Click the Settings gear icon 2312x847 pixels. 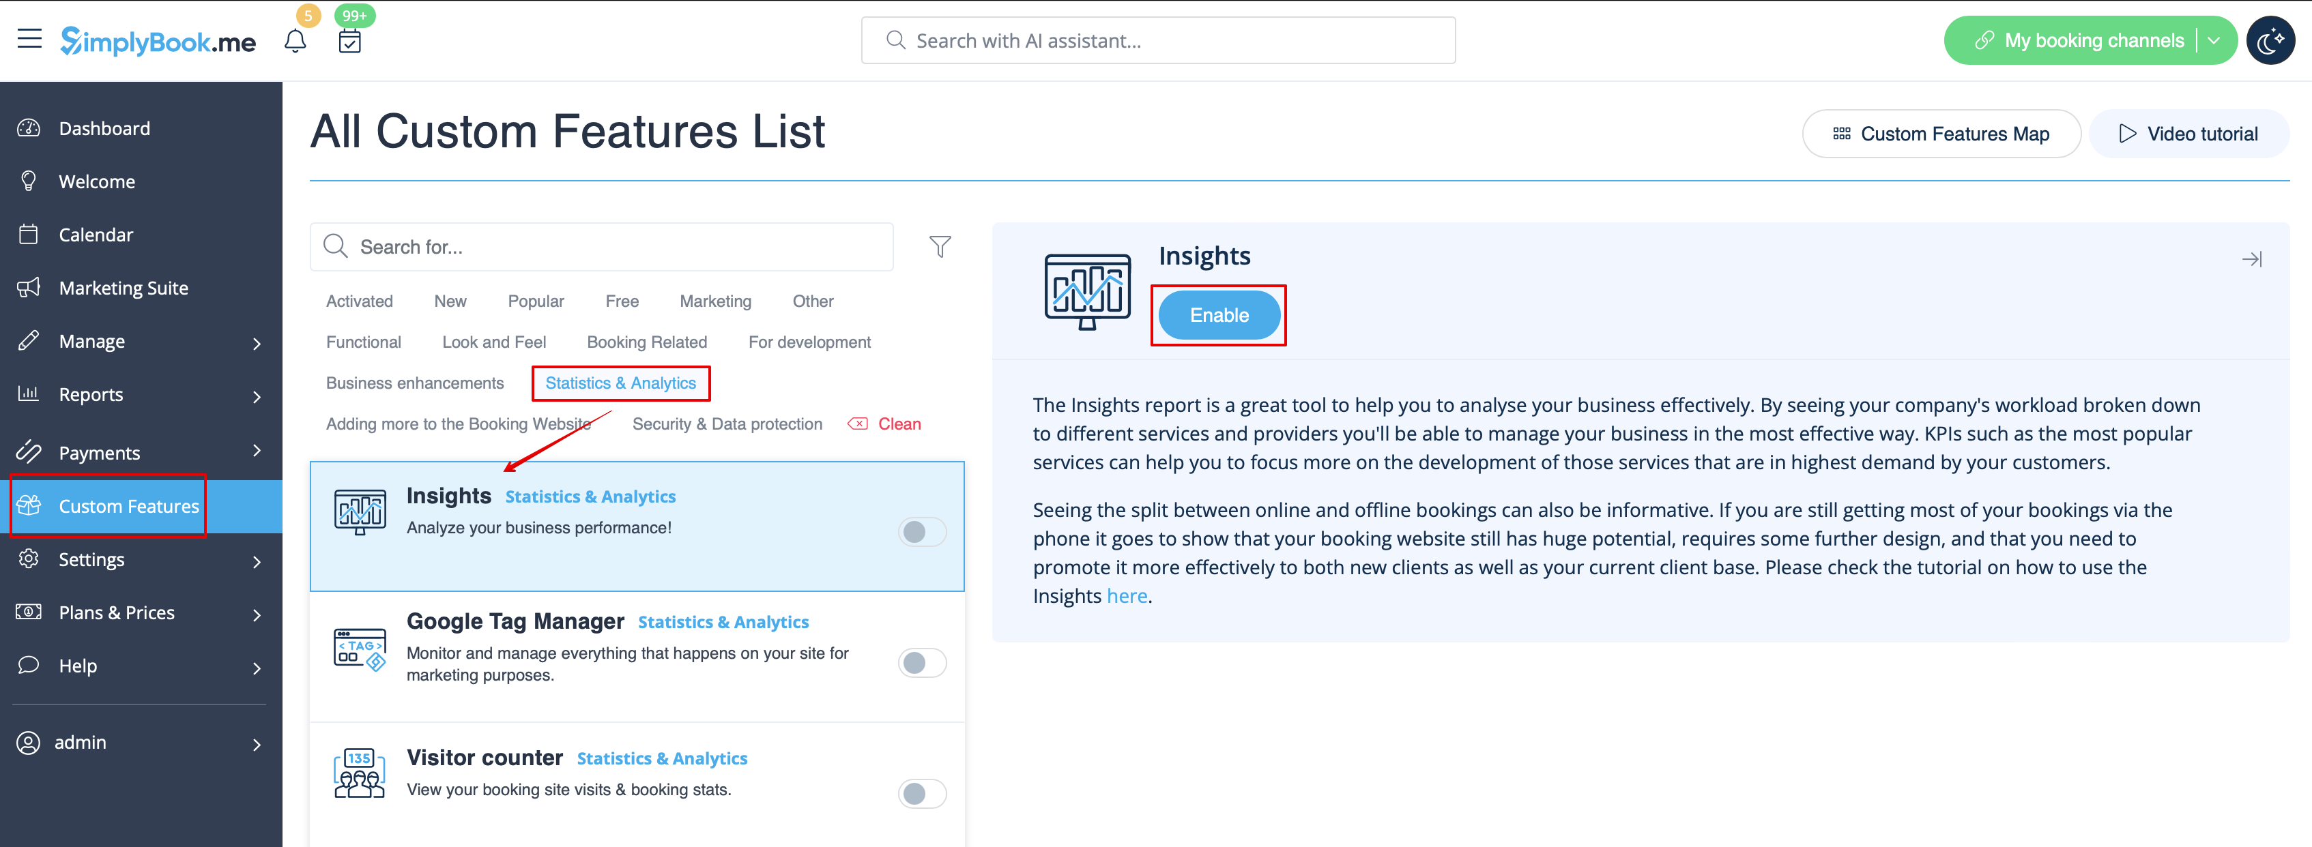click(x=29, y=558)
